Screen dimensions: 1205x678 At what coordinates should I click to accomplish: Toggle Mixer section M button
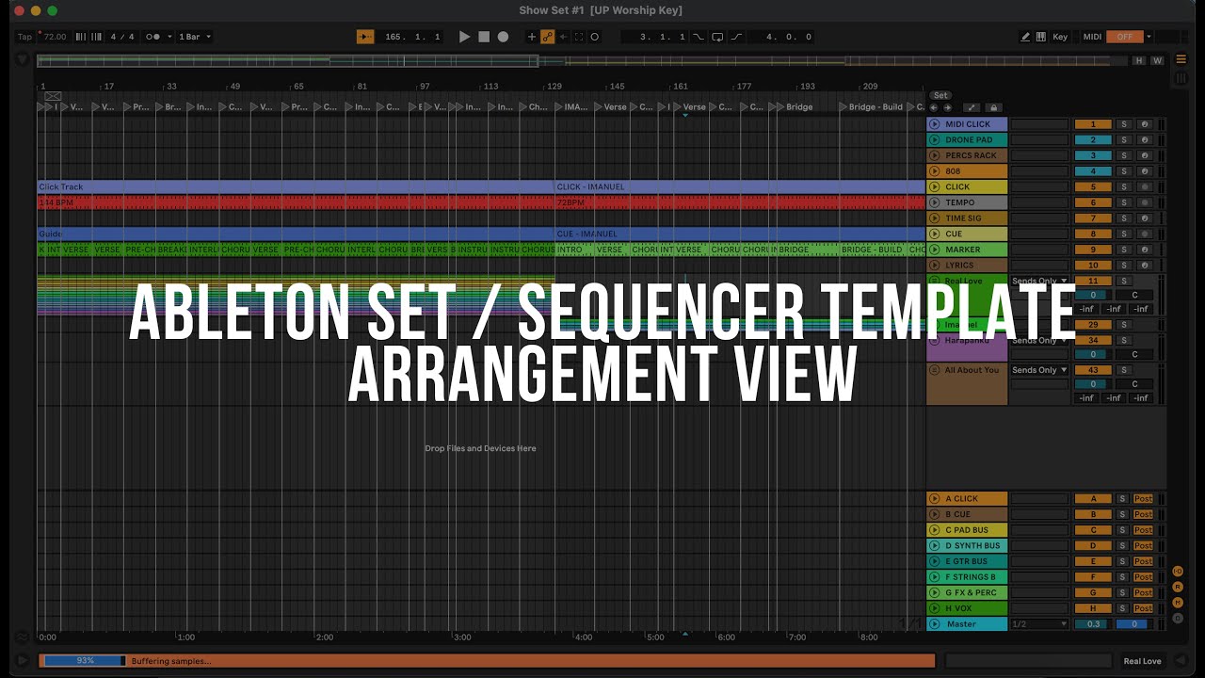[1178, 603]
